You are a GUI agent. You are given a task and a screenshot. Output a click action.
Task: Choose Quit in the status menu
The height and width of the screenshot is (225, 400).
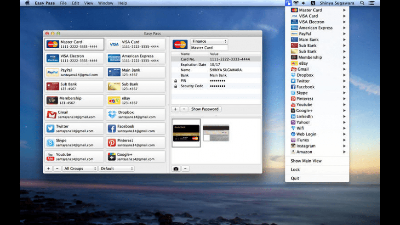point(317,178)
